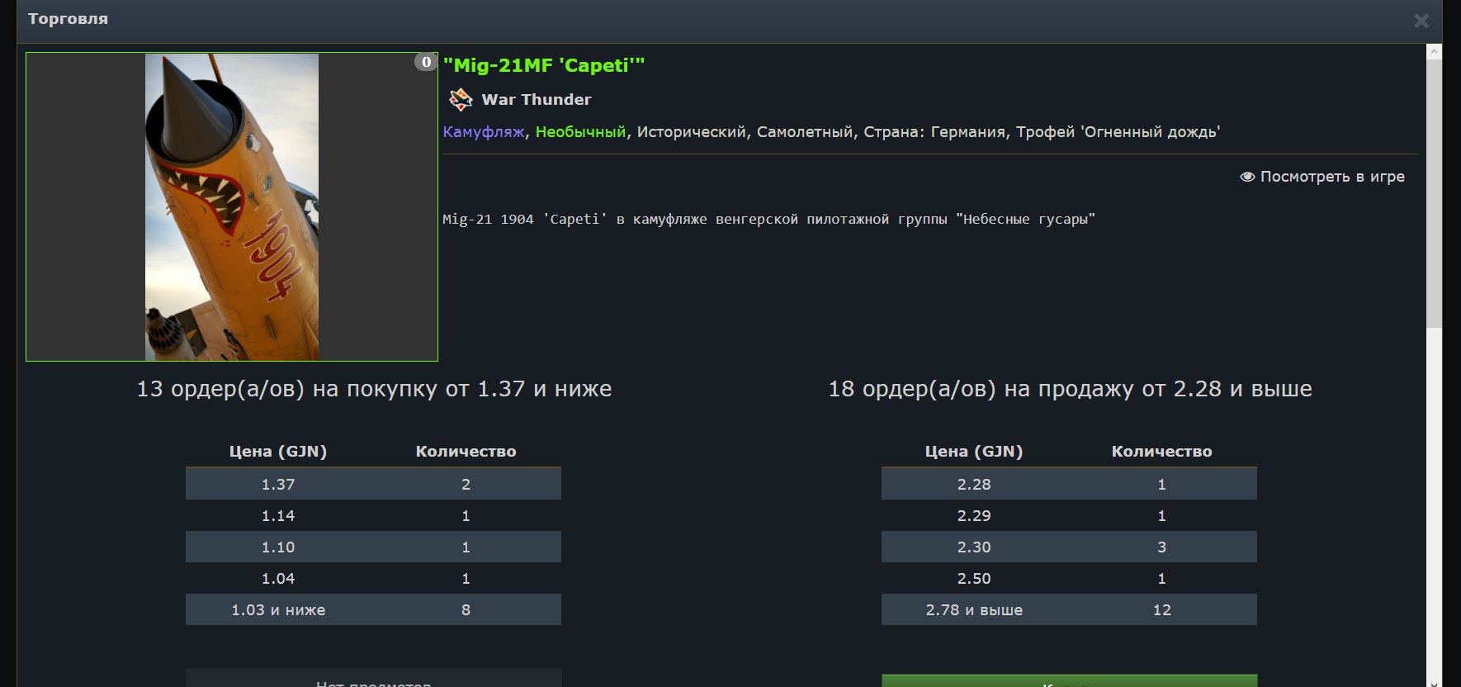Select sell order price 2.28
The width and height of the screenshot is (1461, 687).
(x=974, y=485)
